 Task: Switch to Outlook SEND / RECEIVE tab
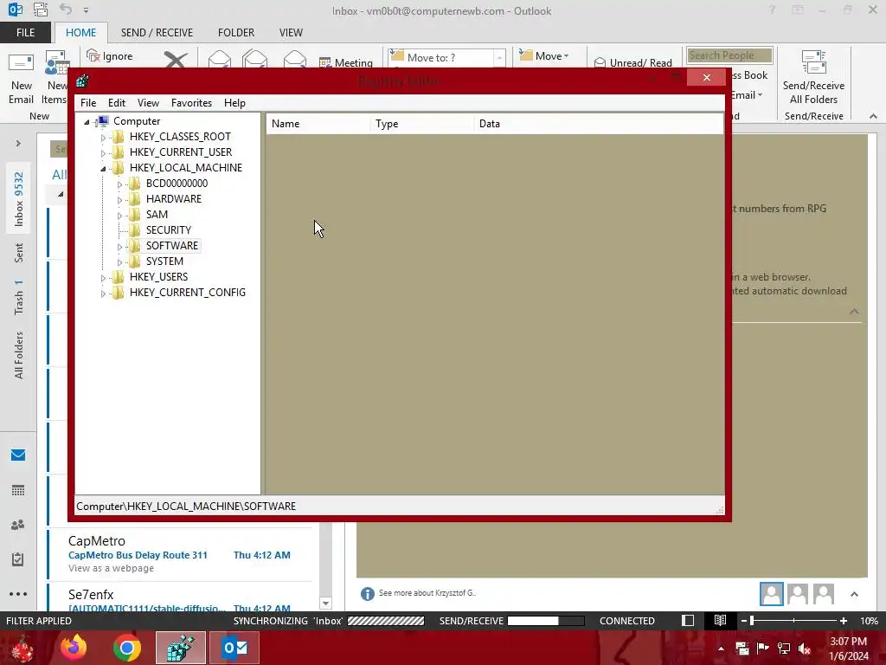coord(157,33)
